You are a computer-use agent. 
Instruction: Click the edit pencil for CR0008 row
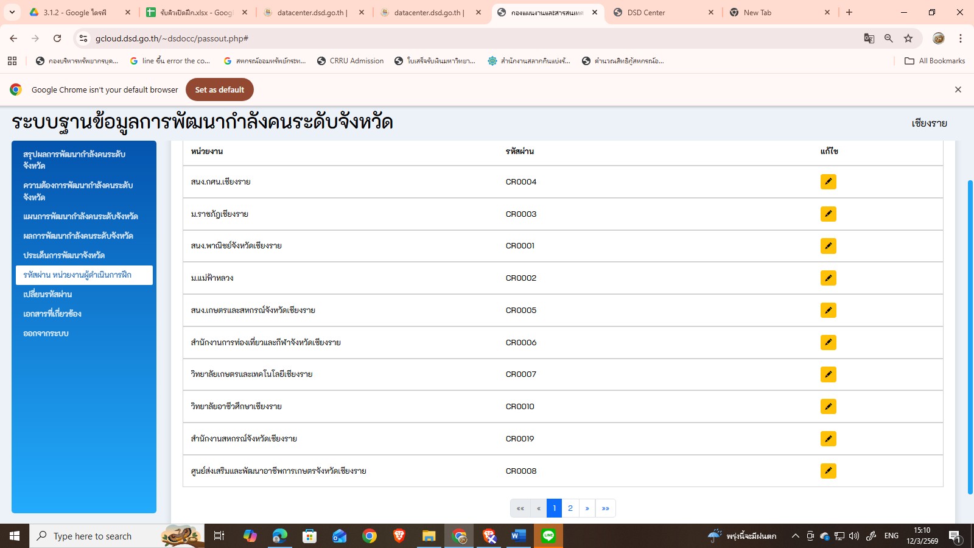828,471
